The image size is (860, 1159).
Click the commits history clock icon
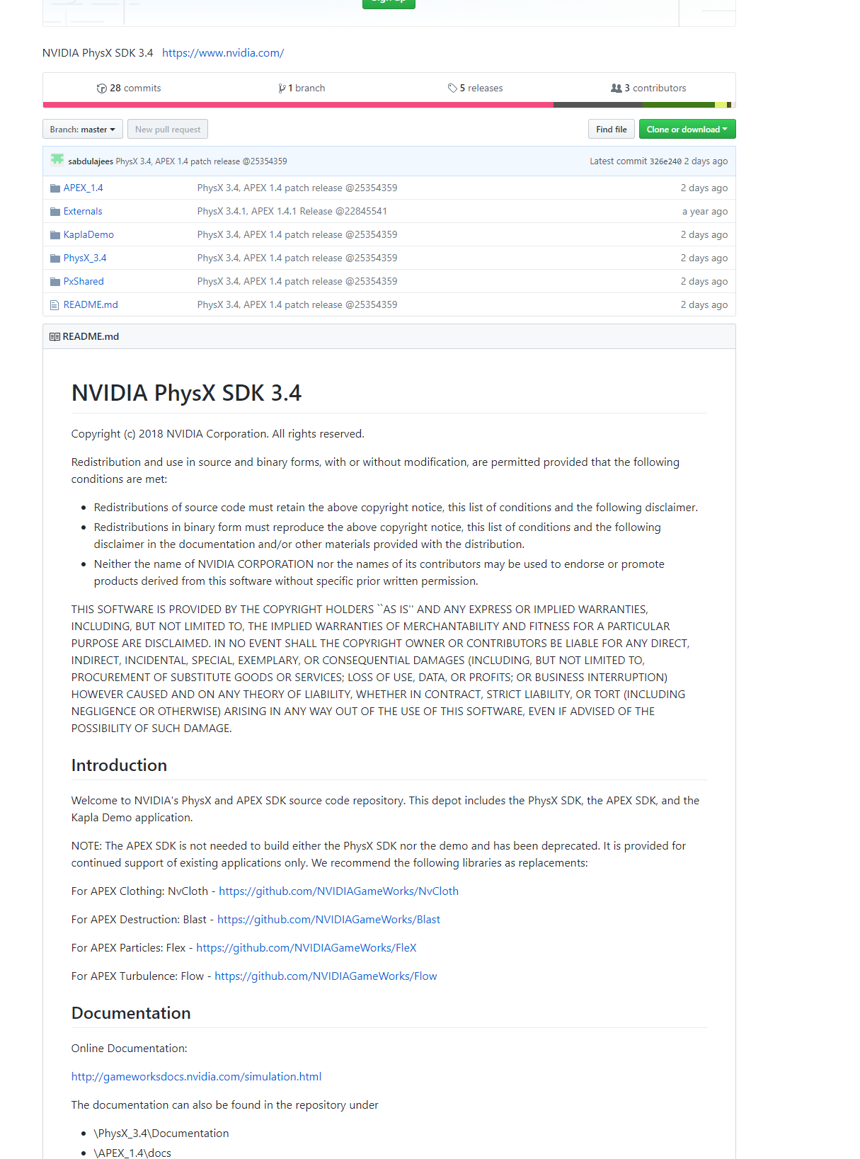tap(102, 89)
